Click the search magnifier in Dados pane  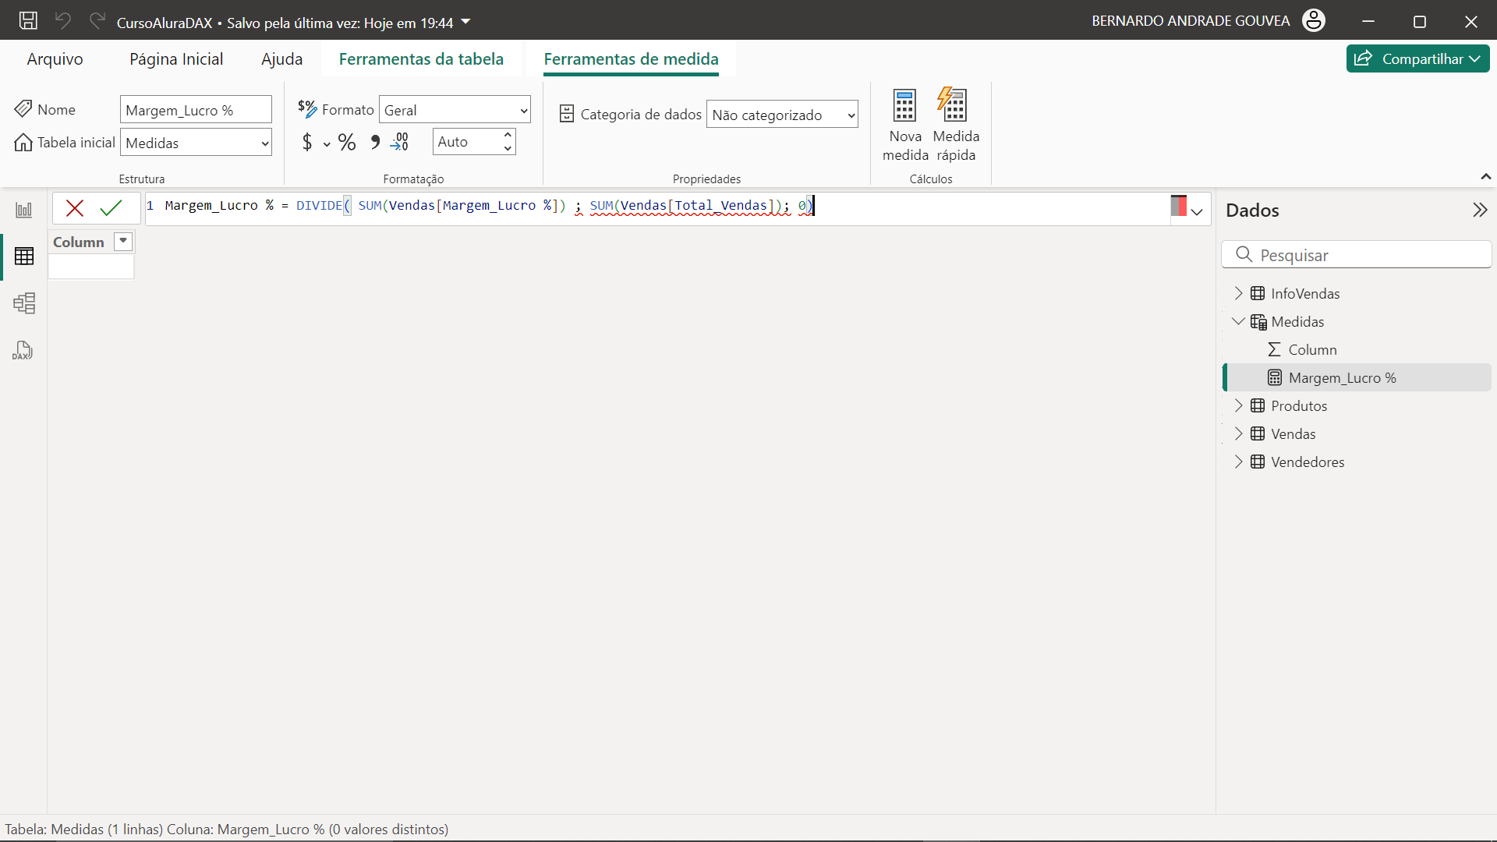click(1244, 255)
